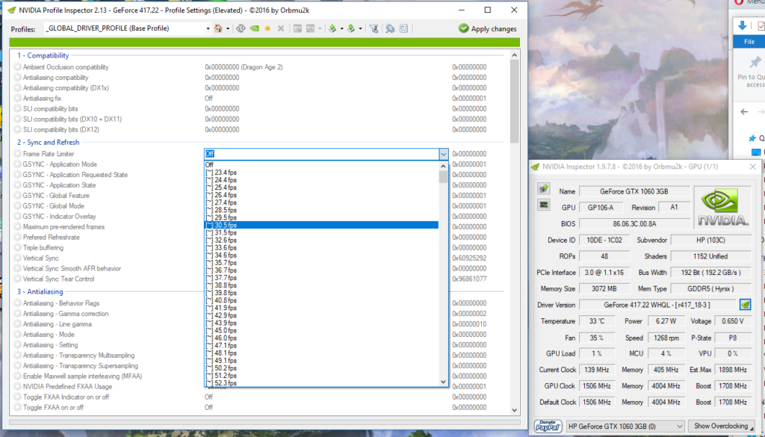Select the Antialiasing fix setting row
Image resolution: width=765 pixels, height=437 pixels.
(x=258, y=98)
